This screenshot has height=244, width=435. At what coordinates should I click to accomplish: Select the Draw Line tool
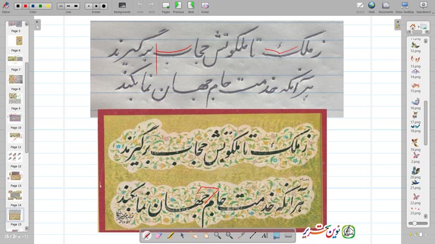pos(253,235)
